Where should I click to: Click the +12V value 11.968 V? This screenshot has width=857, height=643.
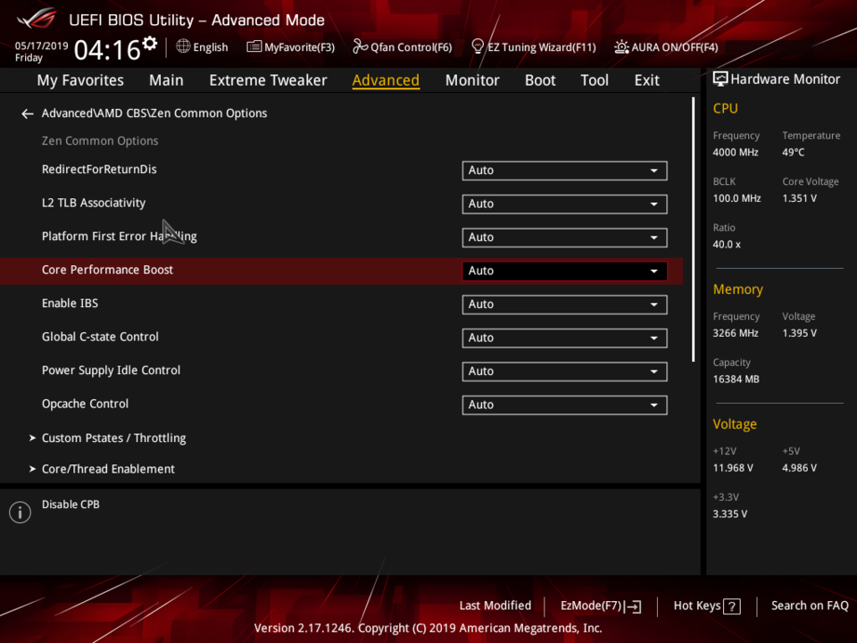tap(732, 468)
